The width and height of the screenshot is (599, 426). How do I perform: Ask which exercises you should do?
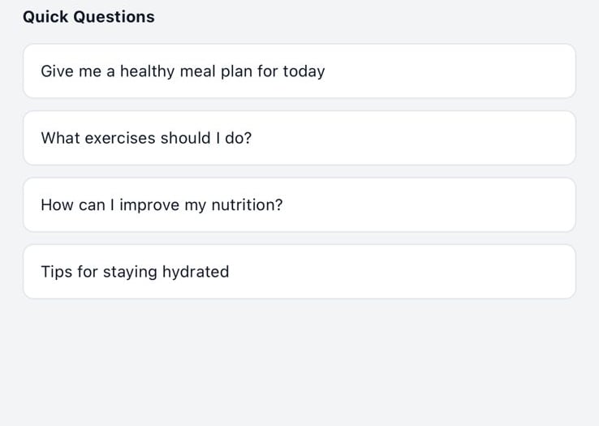299,138
